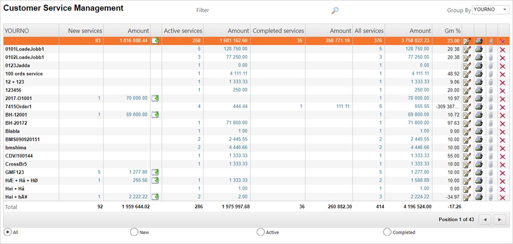Click the Gm % column header
The image size is (513, 244).
click(453, 30)
